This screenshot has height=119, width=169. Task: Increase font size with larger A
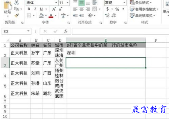(x=54, y=9)
